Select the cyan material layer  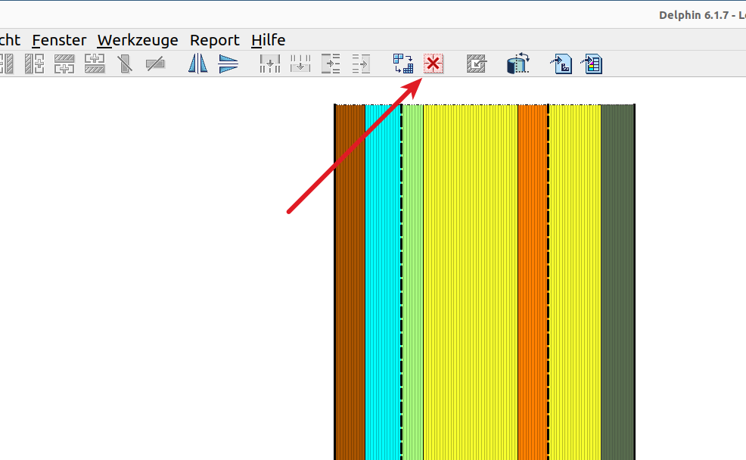pyautogui.click(x=383, y=281)
